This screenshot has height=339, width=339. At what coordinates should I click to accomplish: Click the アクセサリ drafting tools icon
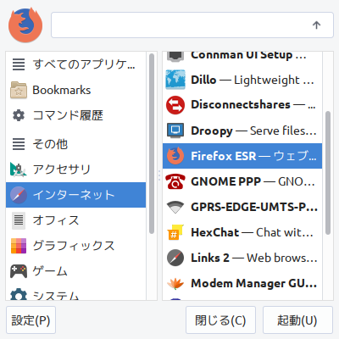click(x=19, y=169)
